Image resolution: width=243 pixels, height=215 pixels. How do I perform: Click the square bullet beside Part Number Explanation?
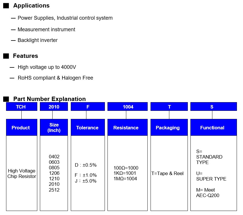(6, 99)
